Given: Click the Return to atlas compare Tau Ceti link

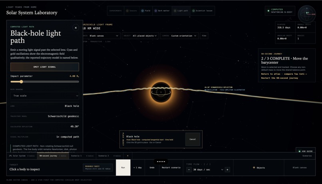Looking at the screenshot, I should coord(284,74).
